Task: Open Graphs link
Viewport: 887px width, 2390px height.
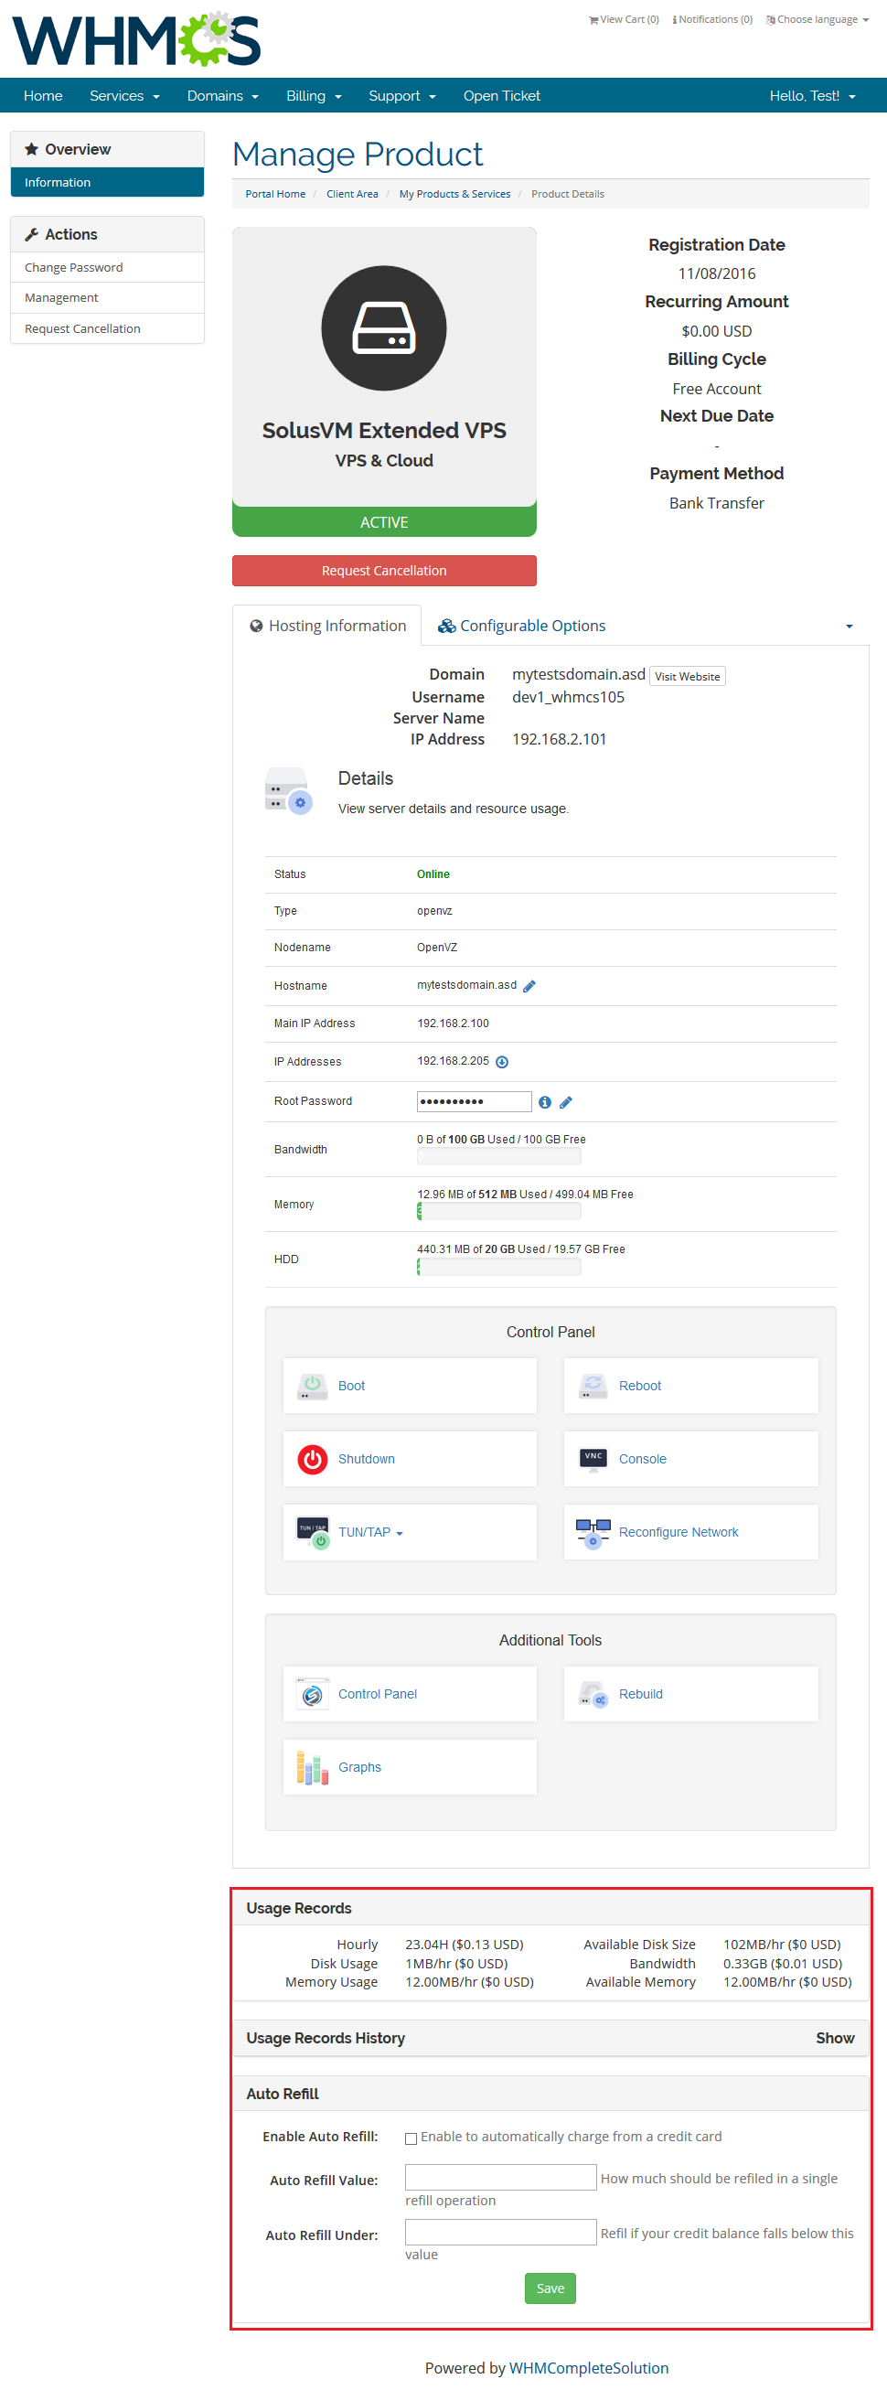Action: click(x=359, y=1766)
